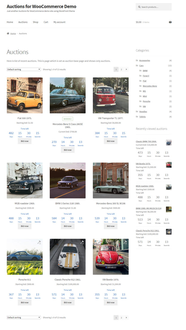
Task: Open the Auctions menu item
Action: pyautogui.click(x=23, y=22)
